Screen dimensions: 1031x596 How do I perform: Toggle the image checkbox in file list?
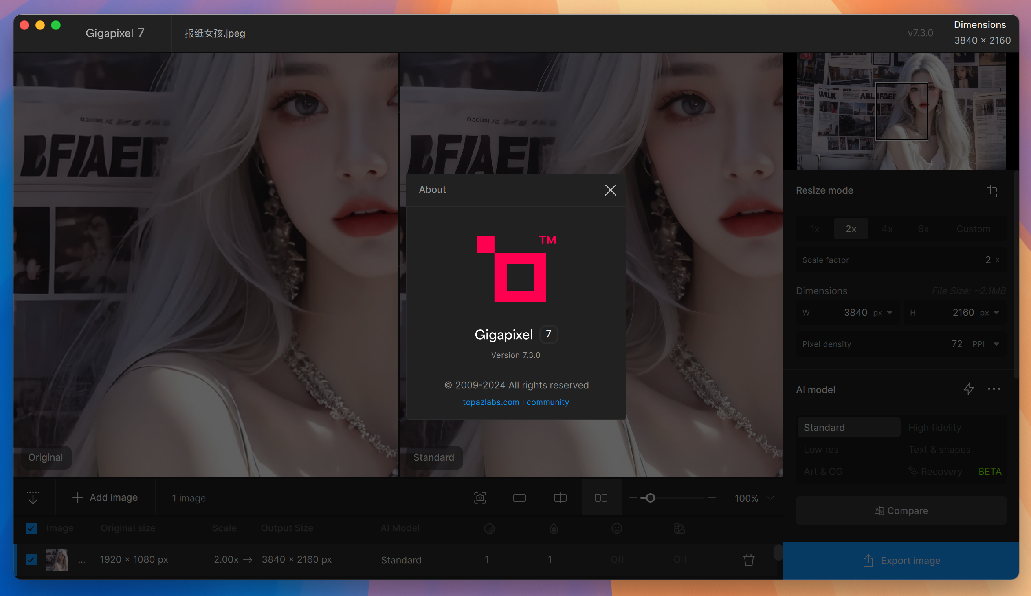[31, 559]
